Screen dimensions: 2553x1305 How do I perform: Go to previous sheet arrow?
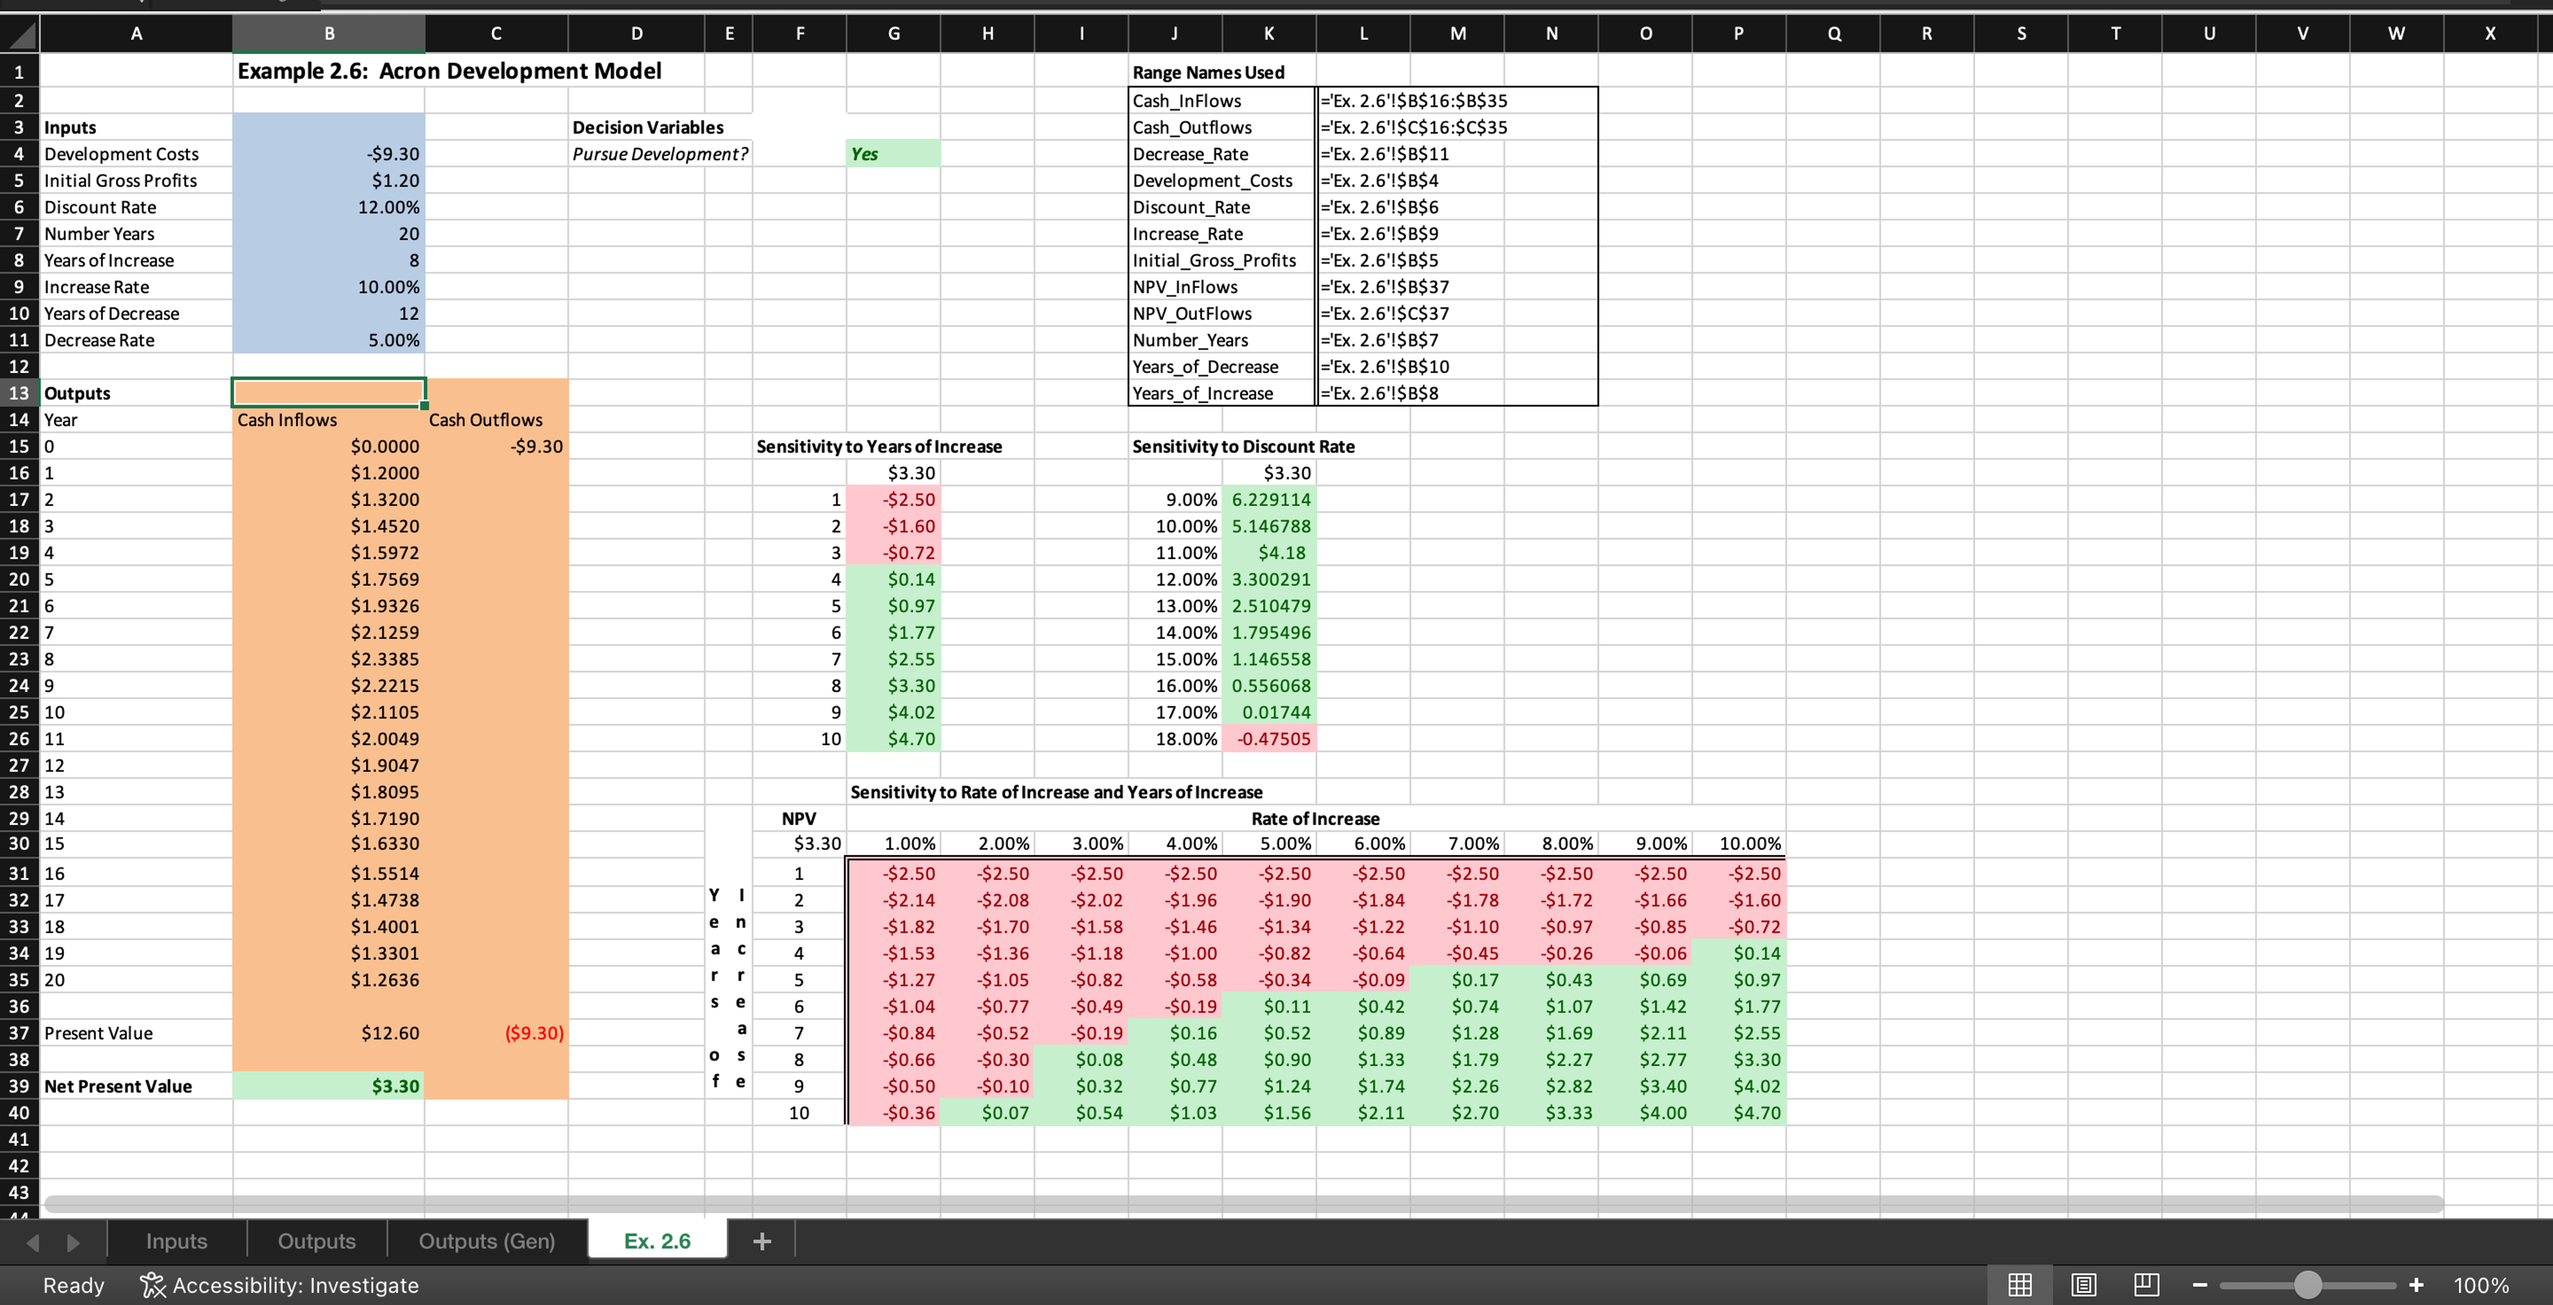coord(33,1242)
